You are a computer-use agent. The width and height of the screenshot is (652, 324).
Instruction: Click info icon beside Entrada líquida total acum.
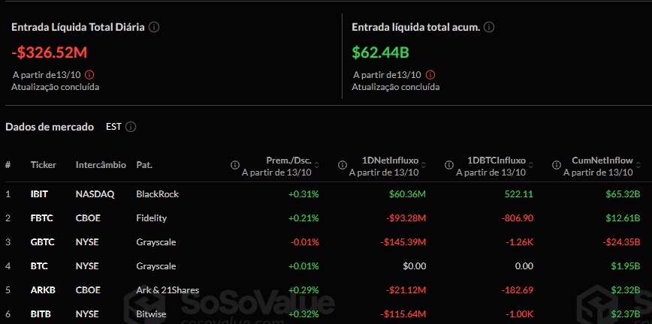(x=489, y=27)
